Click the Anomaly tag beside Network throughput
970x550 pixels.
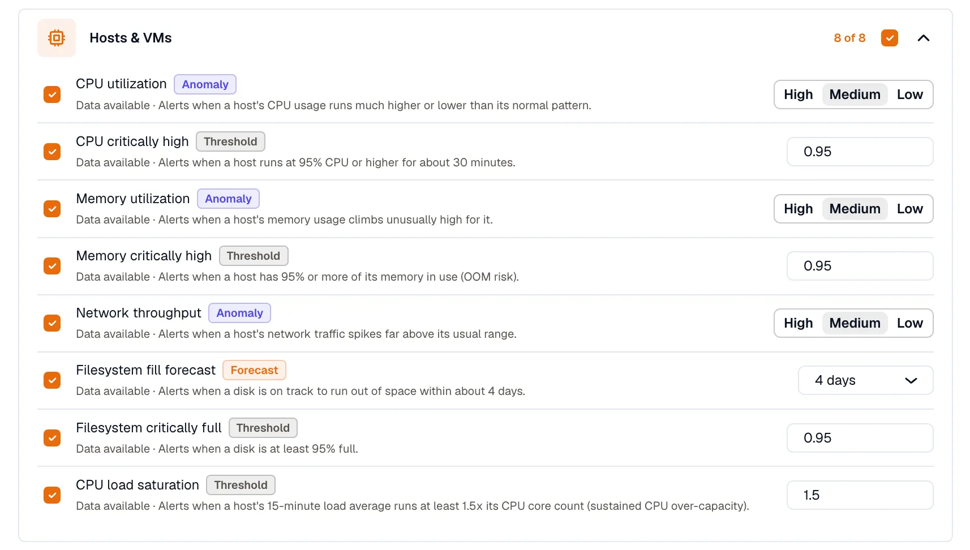pyautogui.click(x=239, y=313)
